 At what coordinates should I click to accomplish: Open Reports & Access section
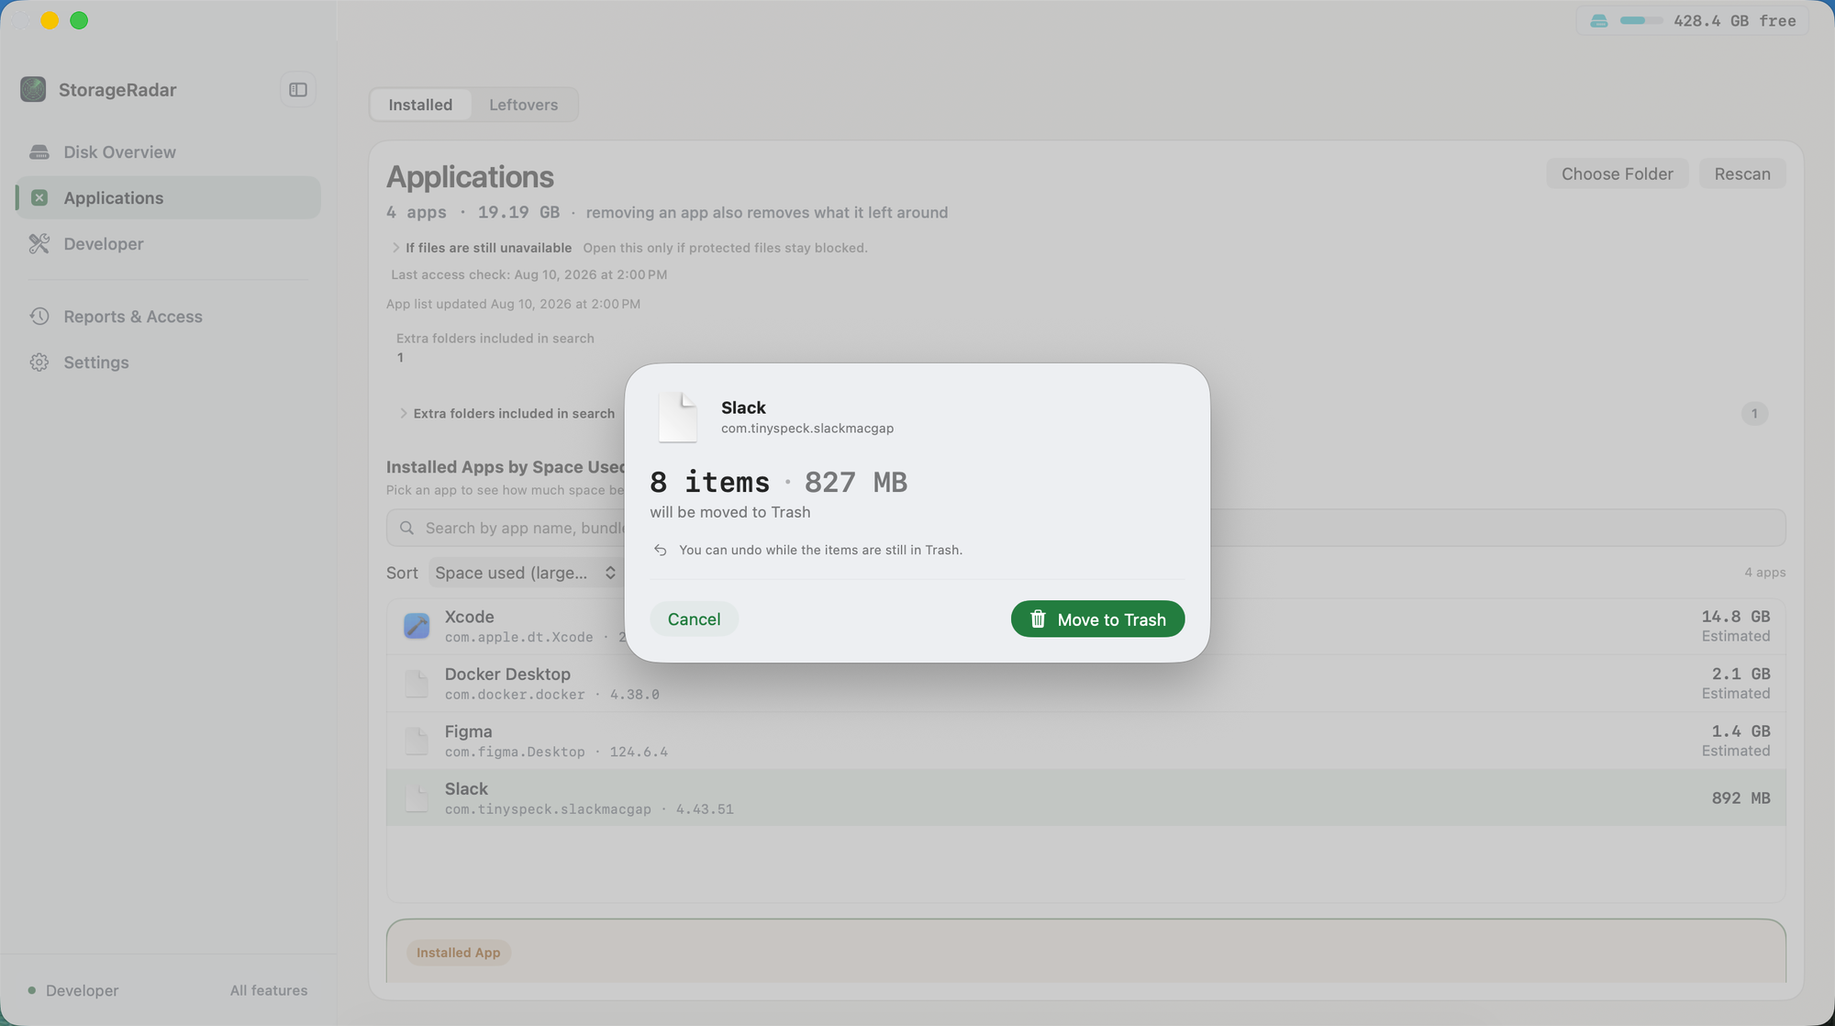coord(168,317)
